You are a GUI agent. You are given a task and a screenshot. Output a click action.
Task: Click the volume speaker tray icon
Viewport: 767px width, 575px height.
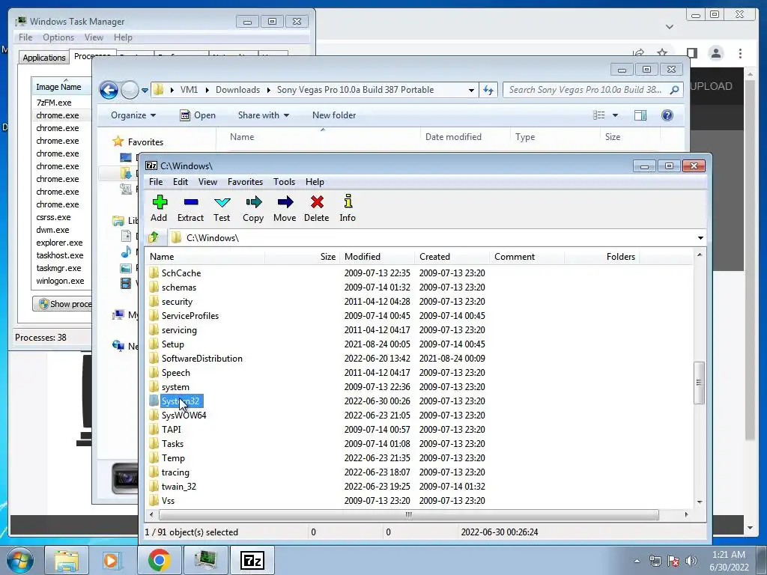click(691, 561)
